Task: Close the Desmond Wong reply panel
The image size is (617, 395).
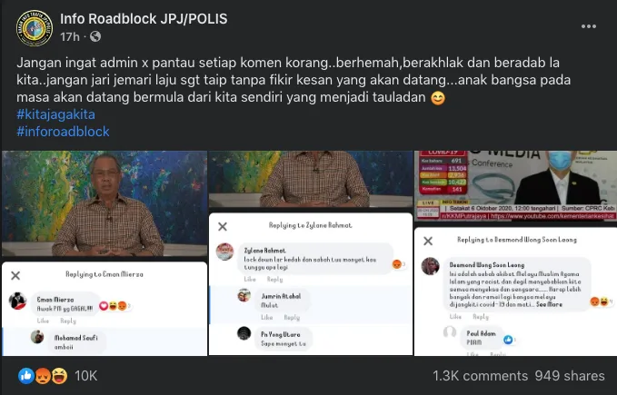Action: coord(428,241)
